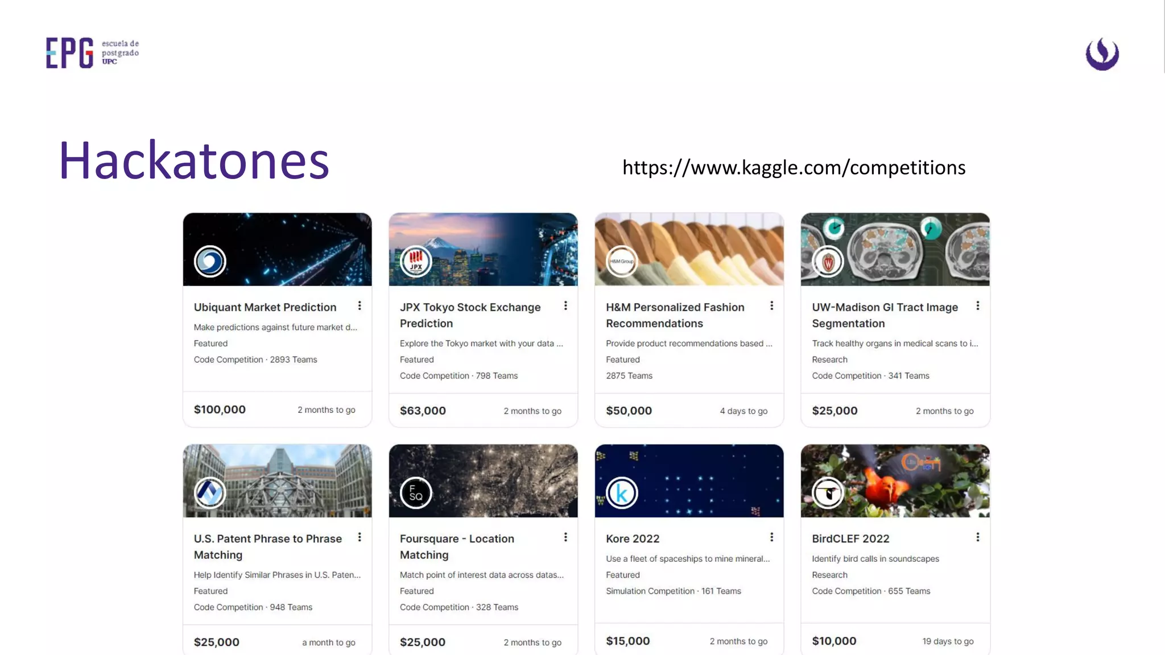Click the 'a month to go' deadline text
The image size is (1165, 655).
329,642
